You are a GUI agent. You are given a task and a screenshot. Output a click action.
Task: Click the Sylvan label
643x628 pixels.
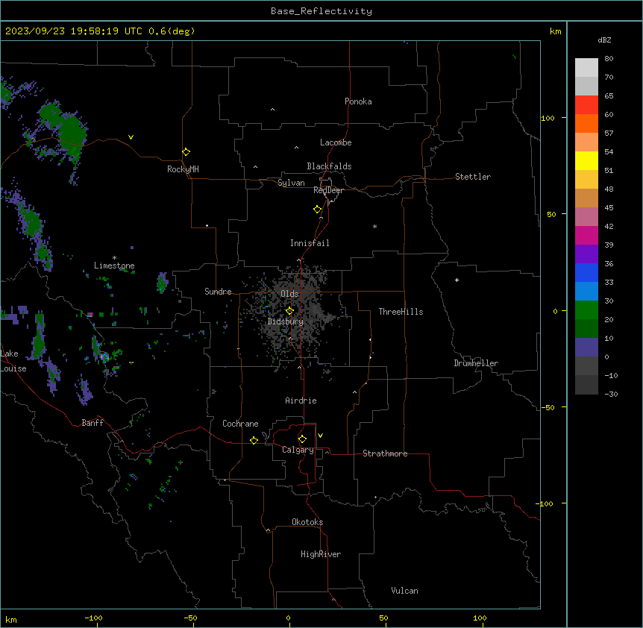point(291,183)
